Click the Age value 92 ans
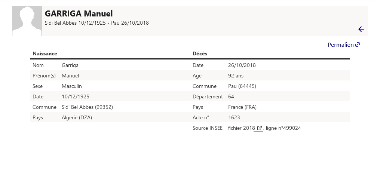 tap(236, 76)
